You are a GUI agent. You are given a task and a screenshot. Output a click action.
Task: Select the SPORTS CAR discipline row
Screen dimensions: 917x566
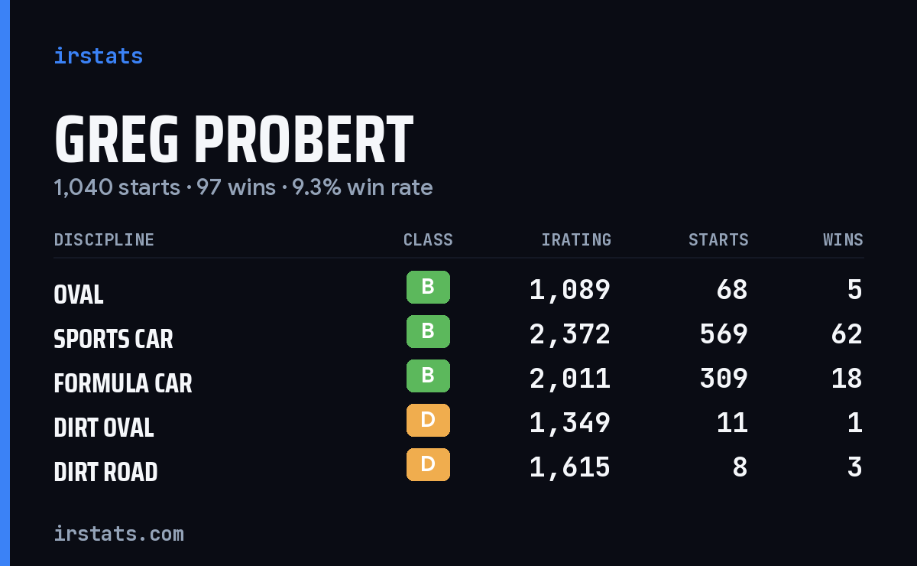click(x=458, y=334)
